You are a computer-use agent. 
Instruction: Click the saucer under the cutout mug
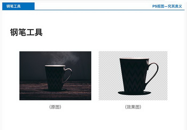134,93
